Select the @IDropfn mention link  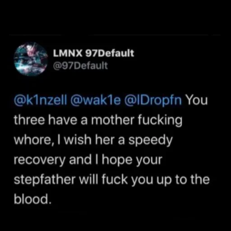(x=154, y=100)
